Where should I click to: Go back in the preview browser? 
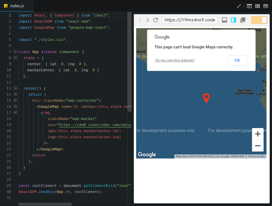[140, 20]
